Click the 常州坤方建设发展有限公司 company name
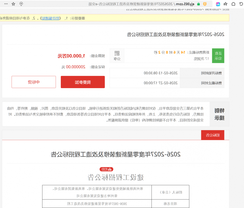 pyautogui.click(x=97, y=196)
